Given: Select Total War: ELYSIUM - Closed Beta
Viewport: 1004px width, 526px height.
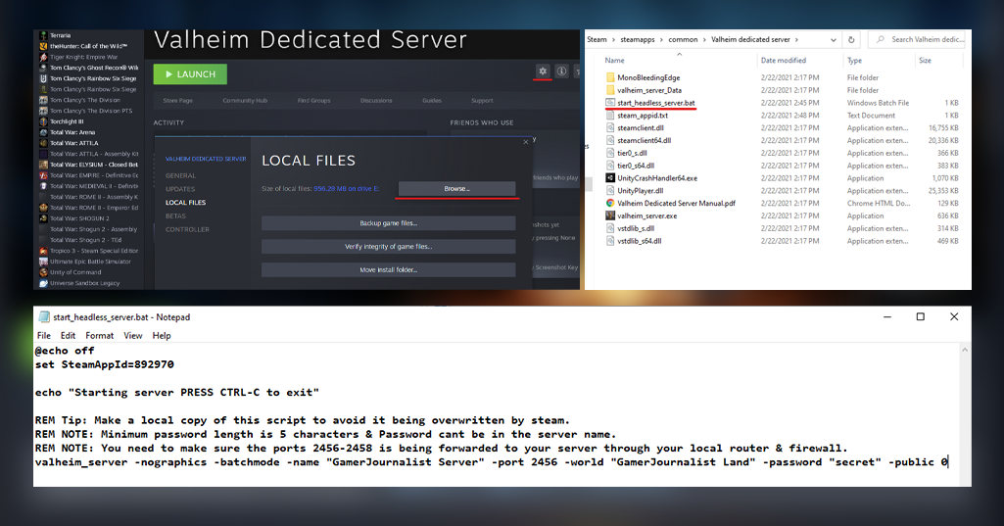Looking at the screenshot, I should coord(90,165).
